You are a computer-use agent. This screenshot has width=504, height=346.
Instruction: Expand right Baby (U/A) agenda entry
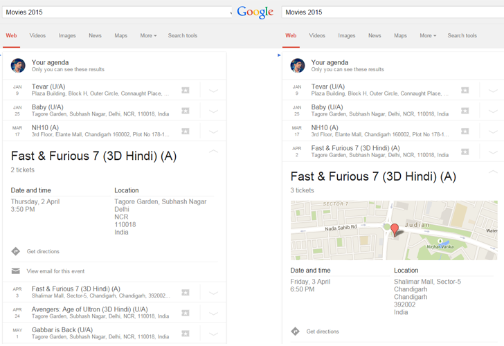(x=493, y=111)
